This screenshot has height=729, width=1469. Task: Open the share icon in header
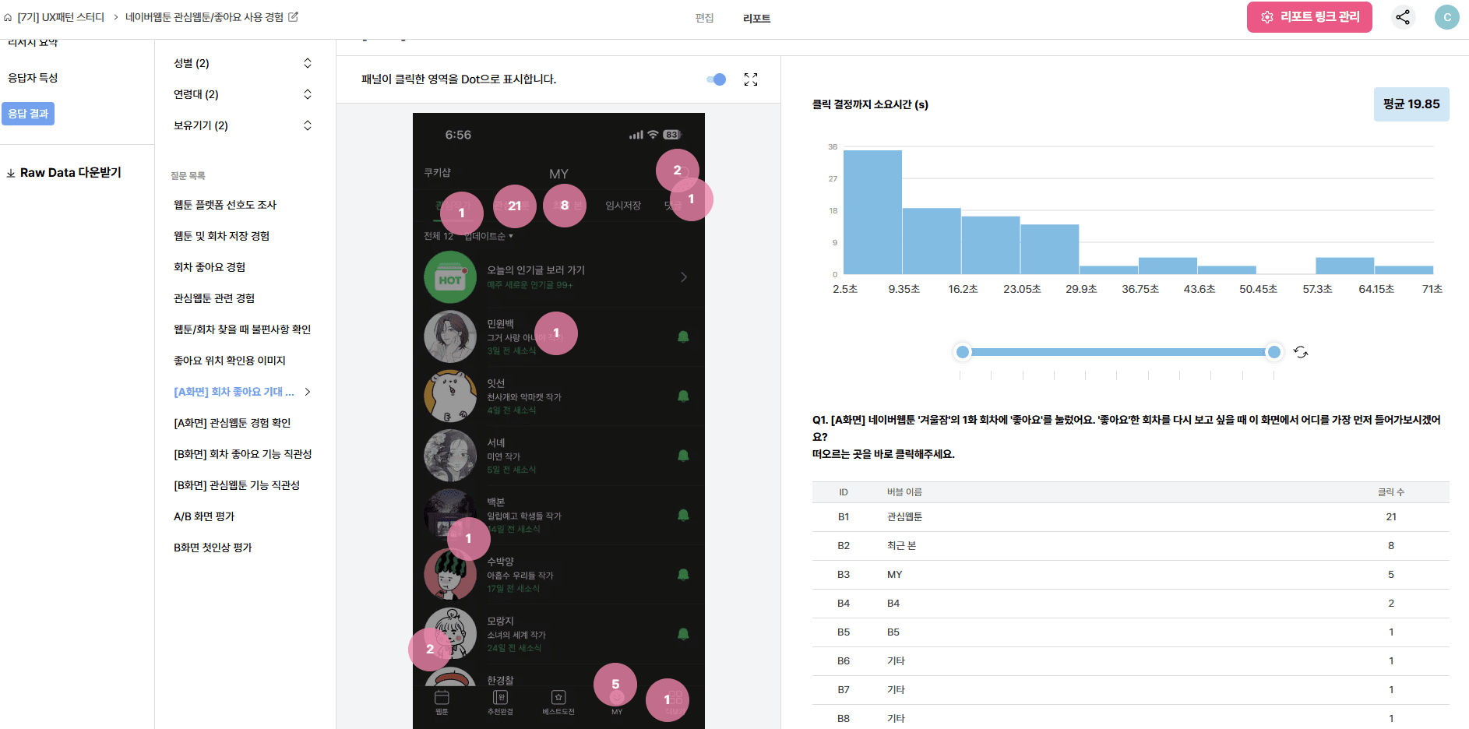pos(1403,17)
